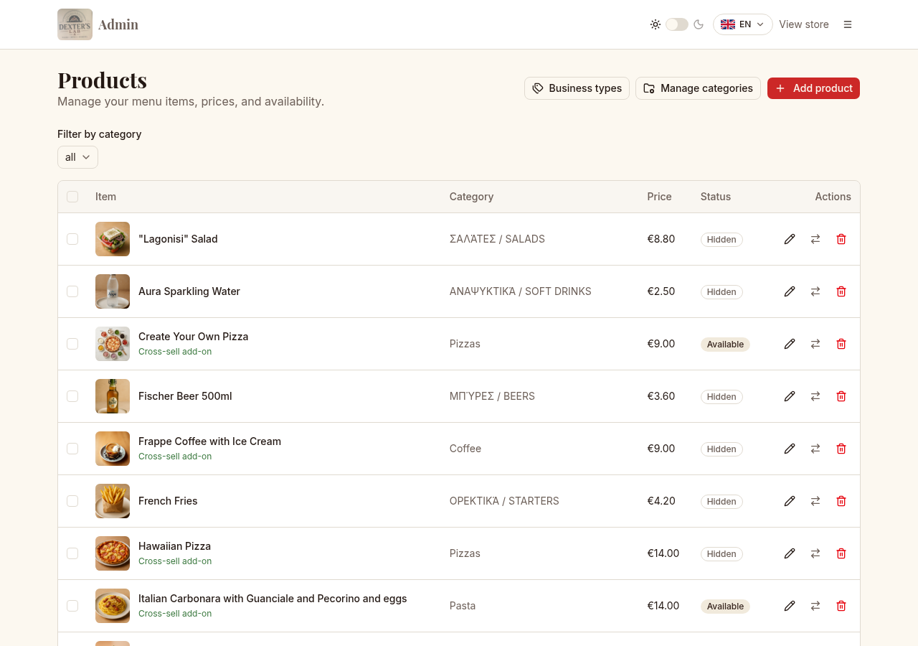
Task: Click the ΟΡΕΚΤΙΚΑ / STARTERS category cell
Action: (x=504, y=501)
